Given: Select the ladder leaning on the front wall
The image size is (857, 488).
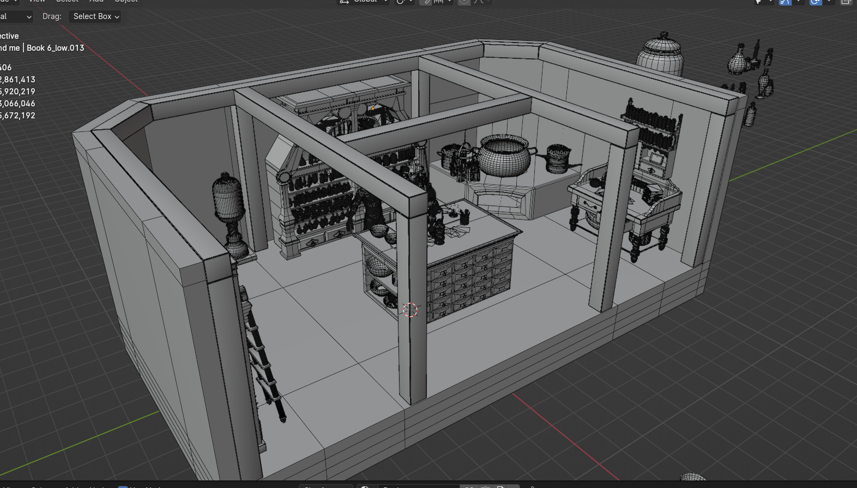Looking at the screenshot, I should coord(262,354).
